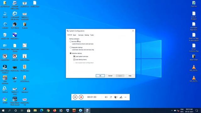
Task: Select the Link of Product file
Action: (194, 16)
